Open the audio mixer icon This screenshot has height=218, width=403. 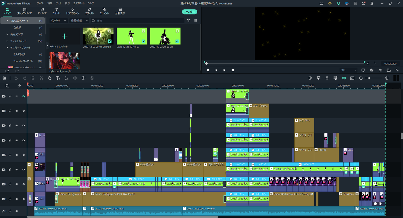[335, 78]
